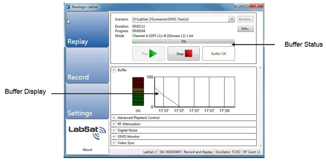Expand Advanced Playback Control section
The height and width of the screenshot is (161, 326).
coord(114,118)
